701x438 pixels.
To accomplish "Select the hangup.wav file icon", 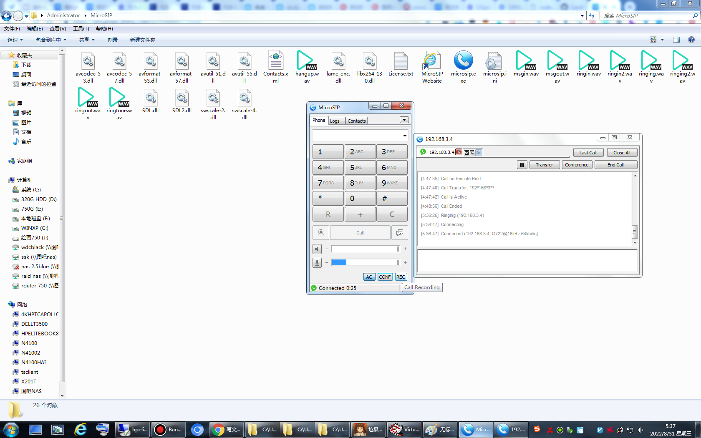I will [307, 67].
